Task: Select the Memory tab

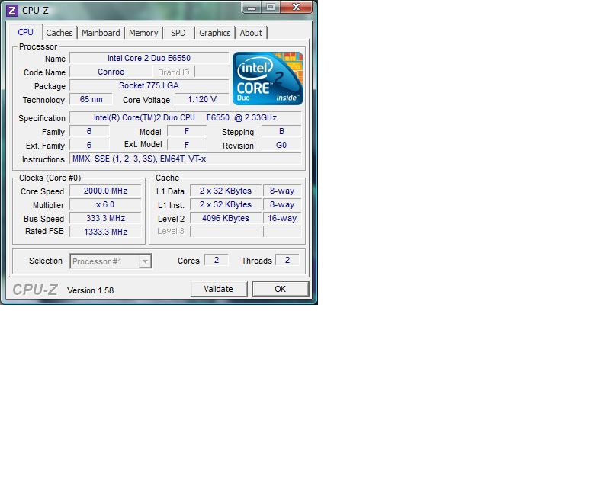Action: tap(143, 33)
